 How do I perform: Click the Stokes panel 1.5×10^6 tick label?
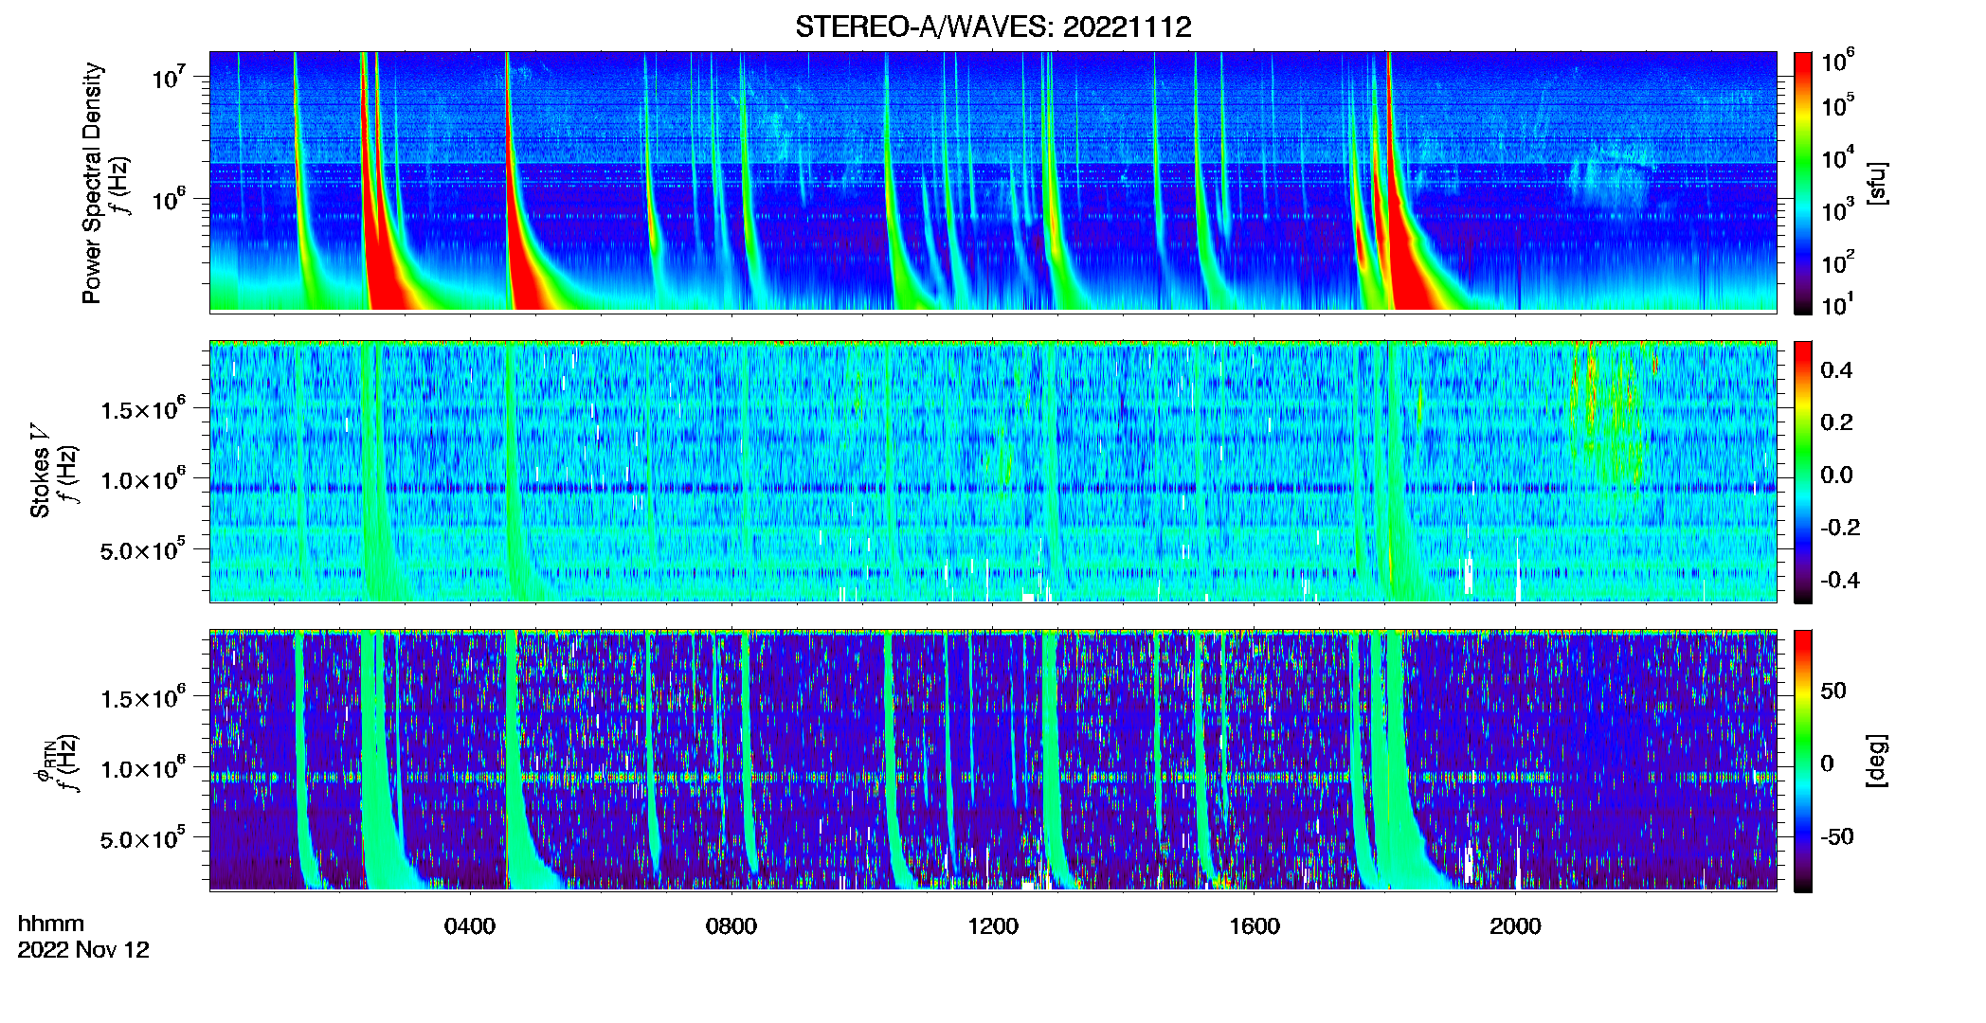click(x=143, y=408)
